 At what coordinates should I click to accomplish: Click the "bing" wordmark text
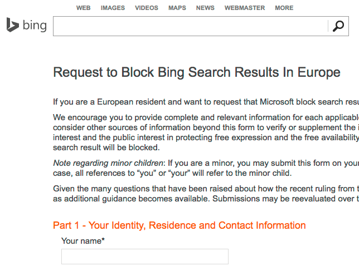35,26
